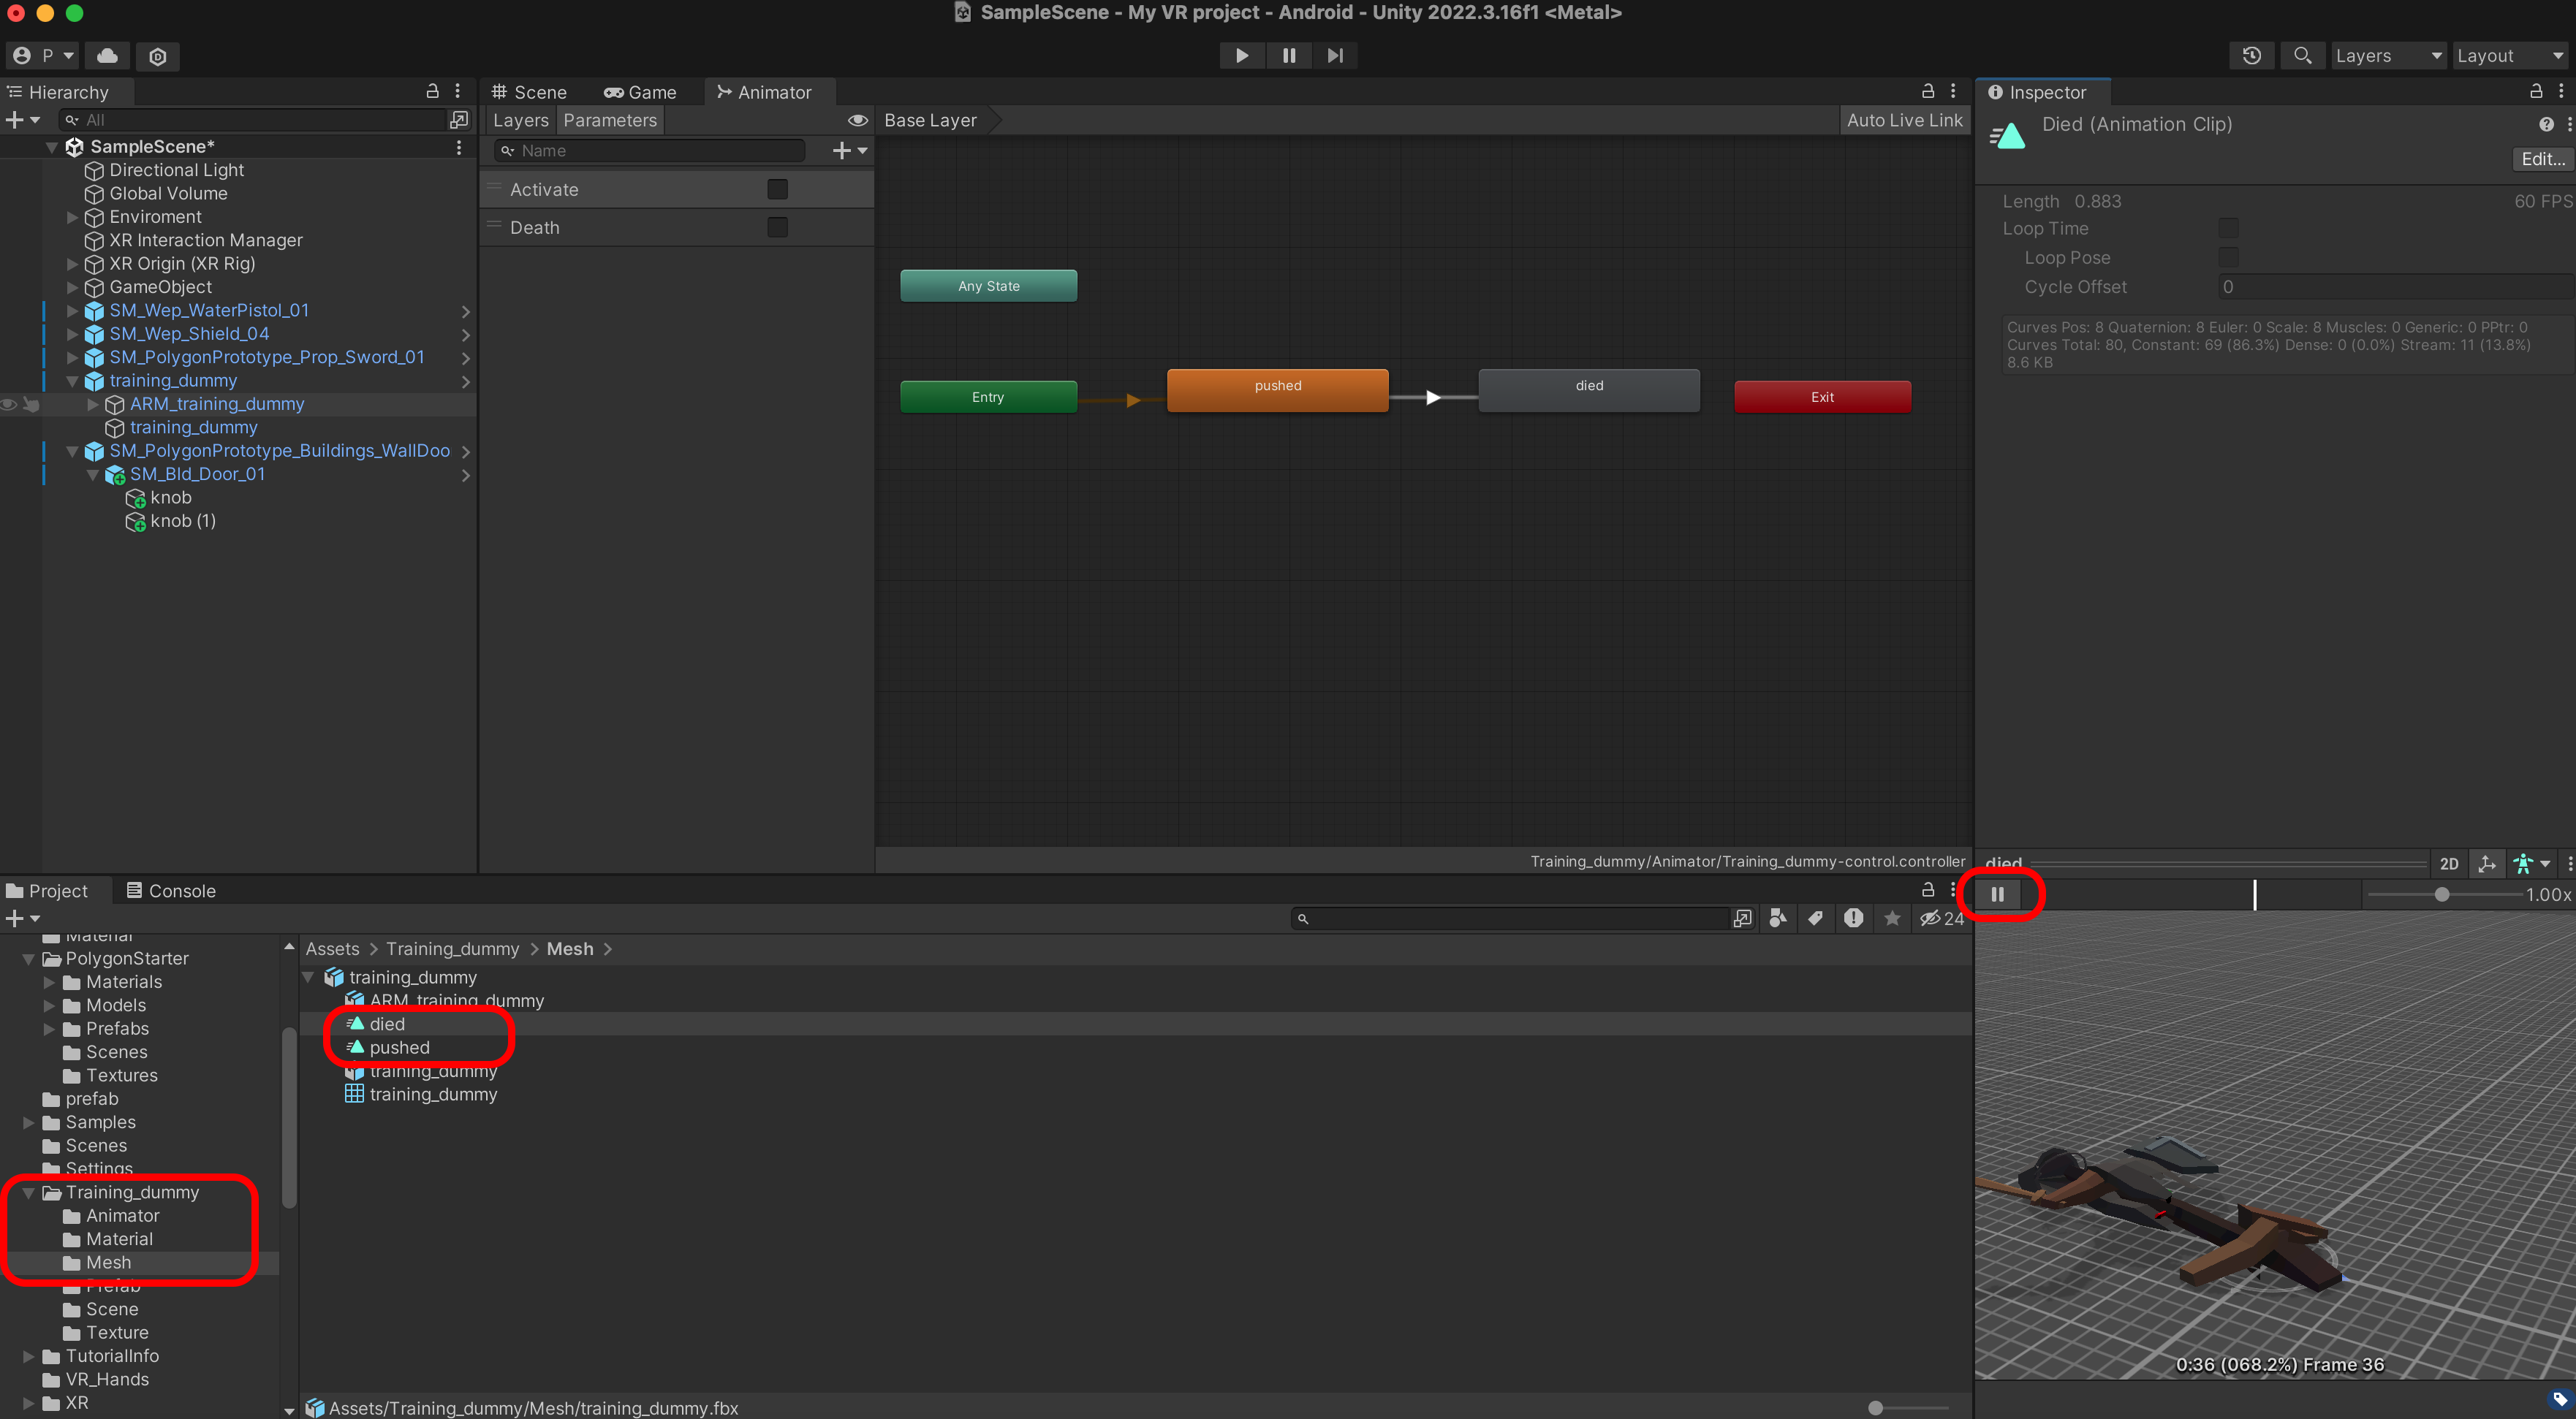Enable the Activate parameter checkbox
The width and height of the screenshot is (2576, 1419).
coord(777,190)
